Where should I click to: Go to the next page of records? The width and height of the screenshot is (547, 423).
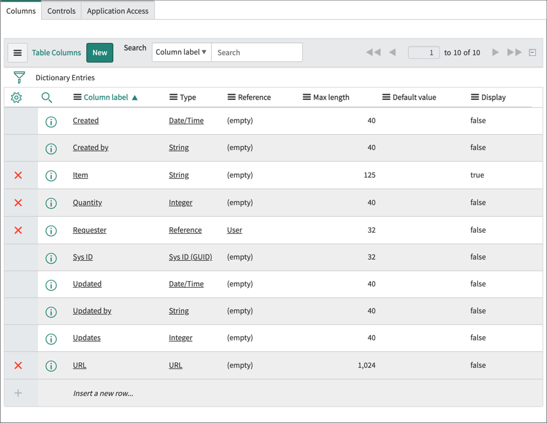pos(496,52)
